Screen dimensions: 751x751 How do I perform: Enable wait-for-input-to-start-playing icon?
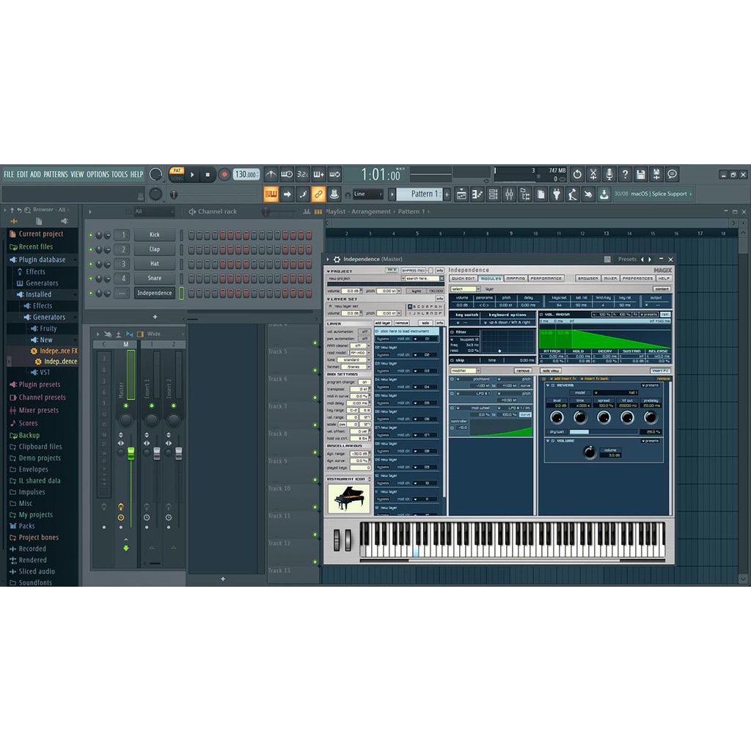click(x=287, y=175)
